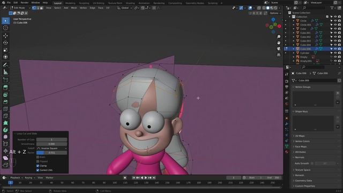Select the Smooth tool

point(5,137)
